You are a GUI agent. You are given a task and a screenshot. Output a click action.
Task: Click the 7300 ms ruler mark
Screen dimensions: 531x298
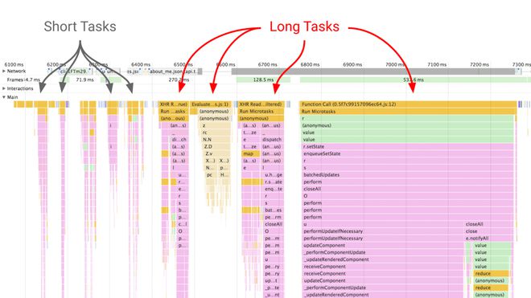[521, 64]
